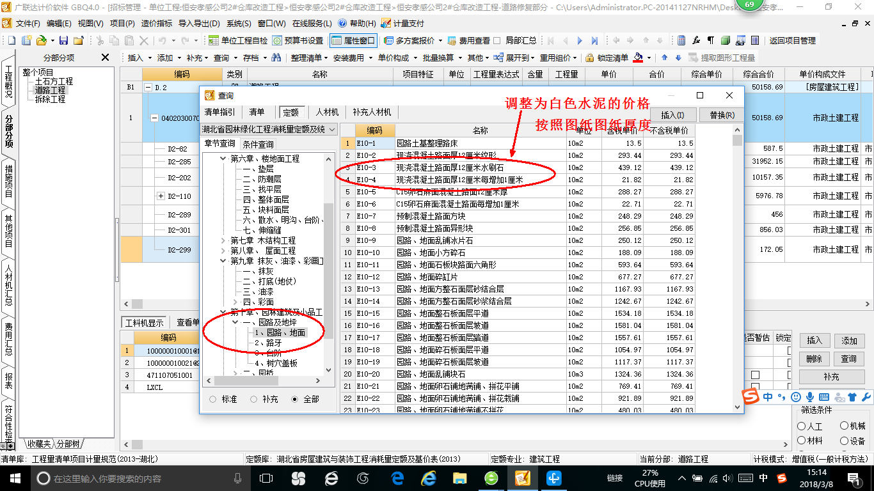Click the quota list vertical scrollbar

[738, 269]
